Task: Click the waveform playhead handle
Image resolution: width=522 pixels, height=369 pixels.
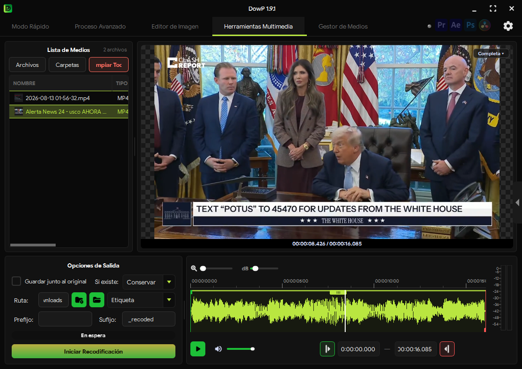Action: (x=338, y=292)
